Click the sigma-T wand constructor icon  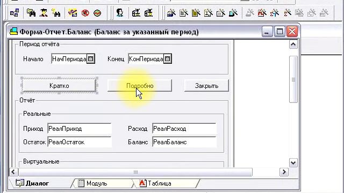(x=275, y=13)
